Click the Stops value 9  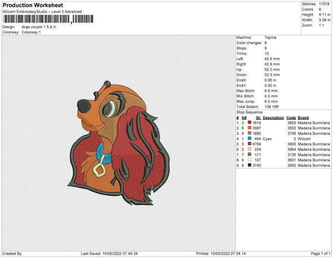pos(265,48)
